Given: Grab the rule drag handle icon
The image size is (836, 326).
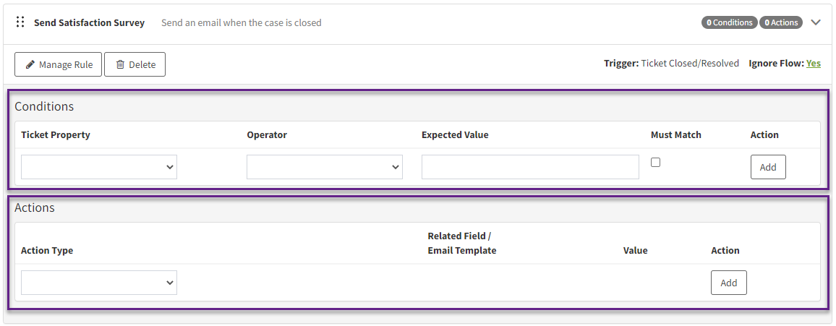Looking at the screenshot, I should (x=20, y=22).
